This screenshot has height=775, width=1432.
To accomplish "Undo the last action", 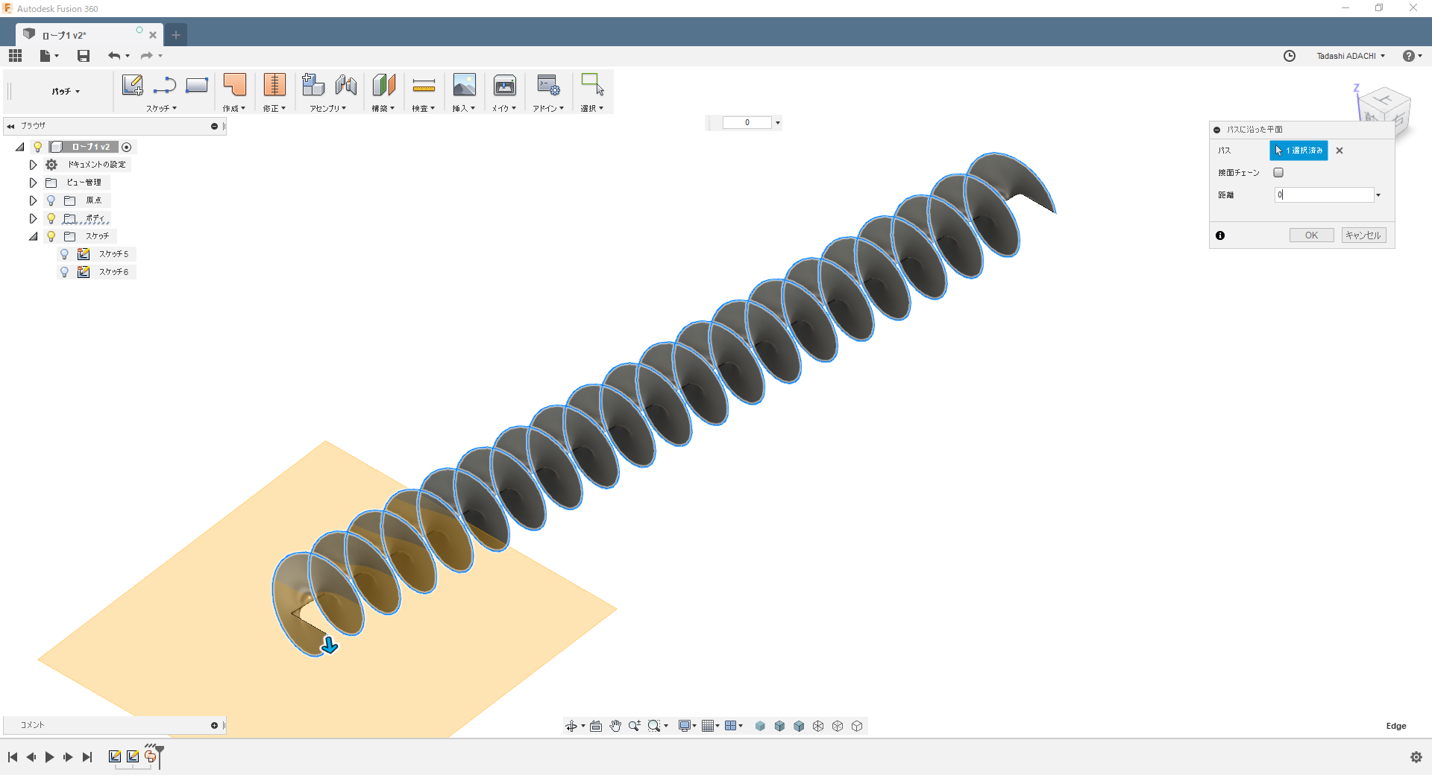I will 114,56.
